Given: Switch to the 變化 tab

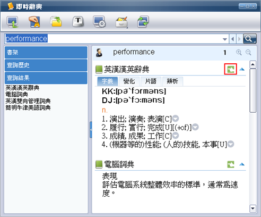Looking at the screenshot, I should (129, 81).
